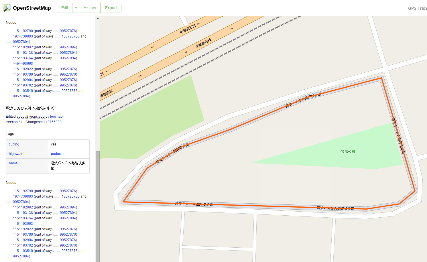427x262 pixels.
Task: Open the GPS Traces link
Action: point(417,8)
